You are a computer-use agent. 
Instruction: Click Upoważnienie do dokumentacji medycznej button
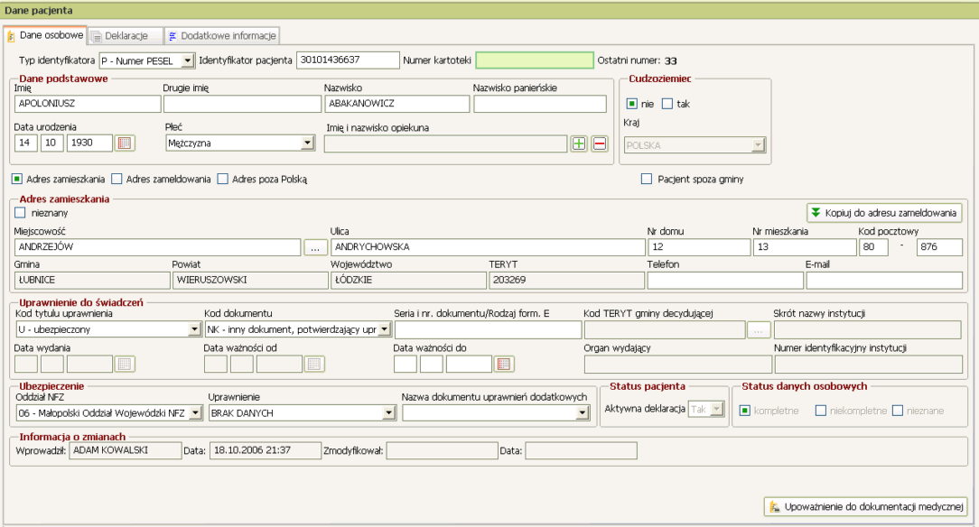click(866, 506)
